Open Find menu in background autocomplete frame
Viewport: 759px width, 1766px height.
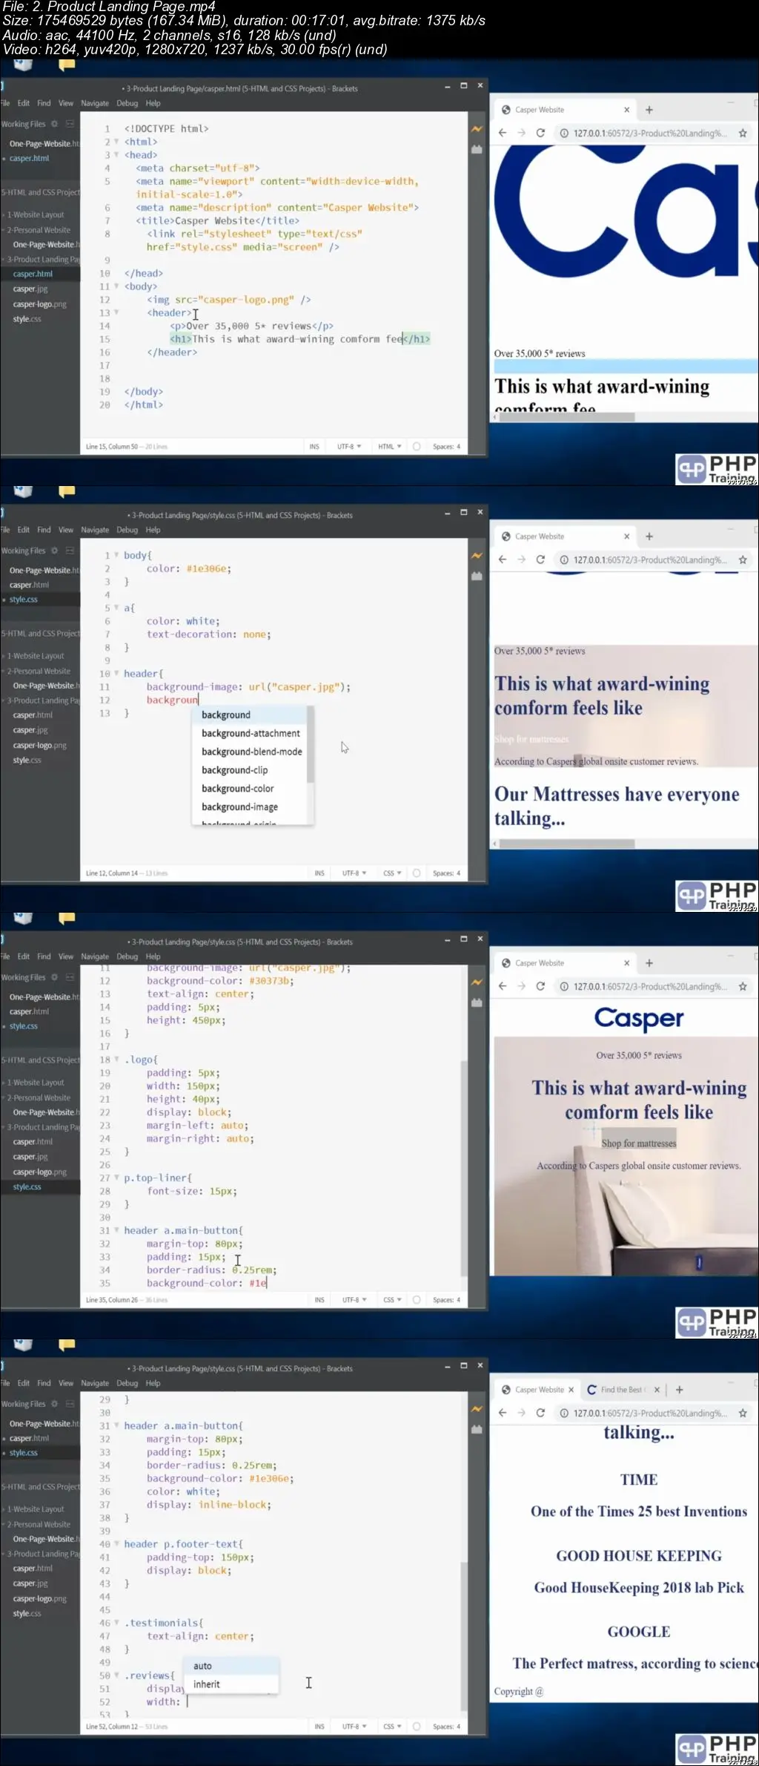click(x=44, y=531)
